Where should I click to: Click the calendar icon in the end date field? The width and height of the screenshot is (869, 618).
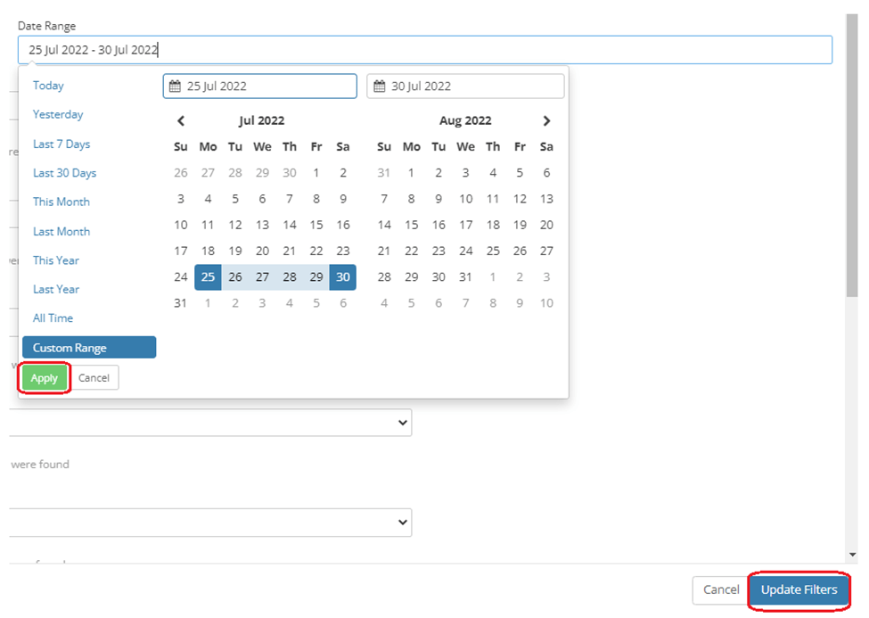381,86
